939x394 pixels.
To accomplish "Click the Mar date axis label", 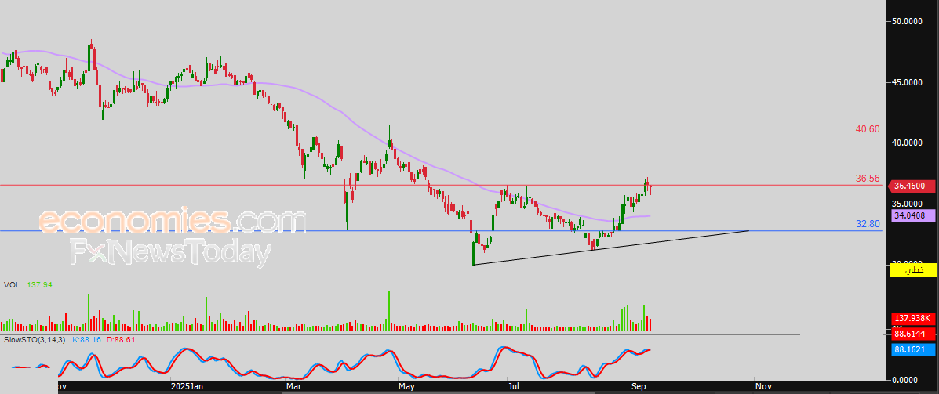I will click(x=294, y=387).
